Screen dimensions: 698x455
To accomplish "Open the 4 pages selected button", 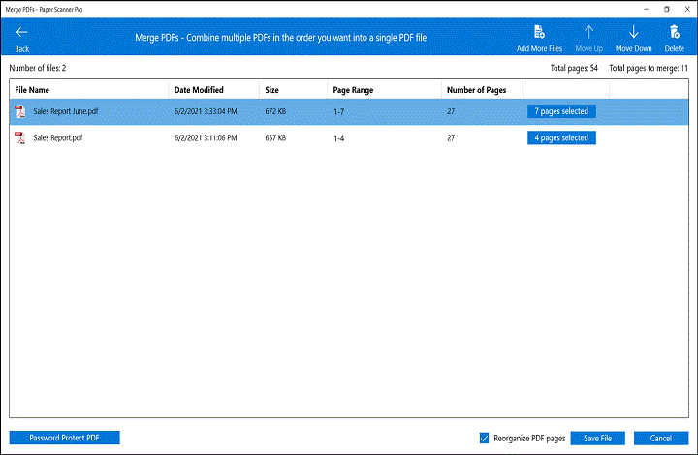I will click(561, 138).
